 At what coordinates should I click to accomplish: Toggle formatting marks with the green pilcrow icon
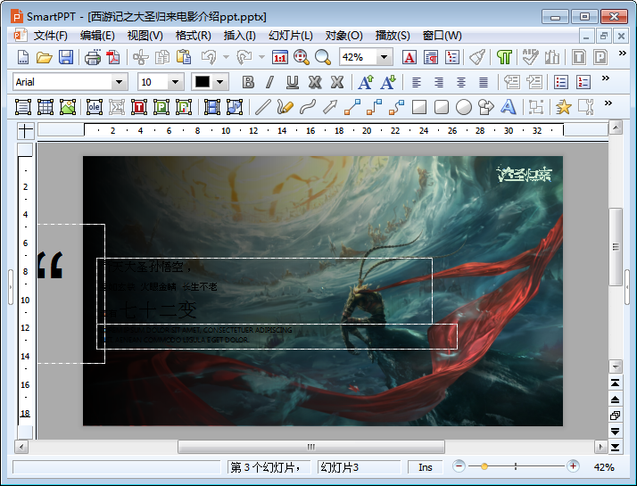point(504,57)
